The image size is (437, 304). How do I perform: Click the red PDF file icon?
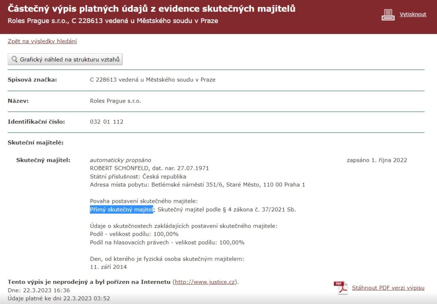341,288
